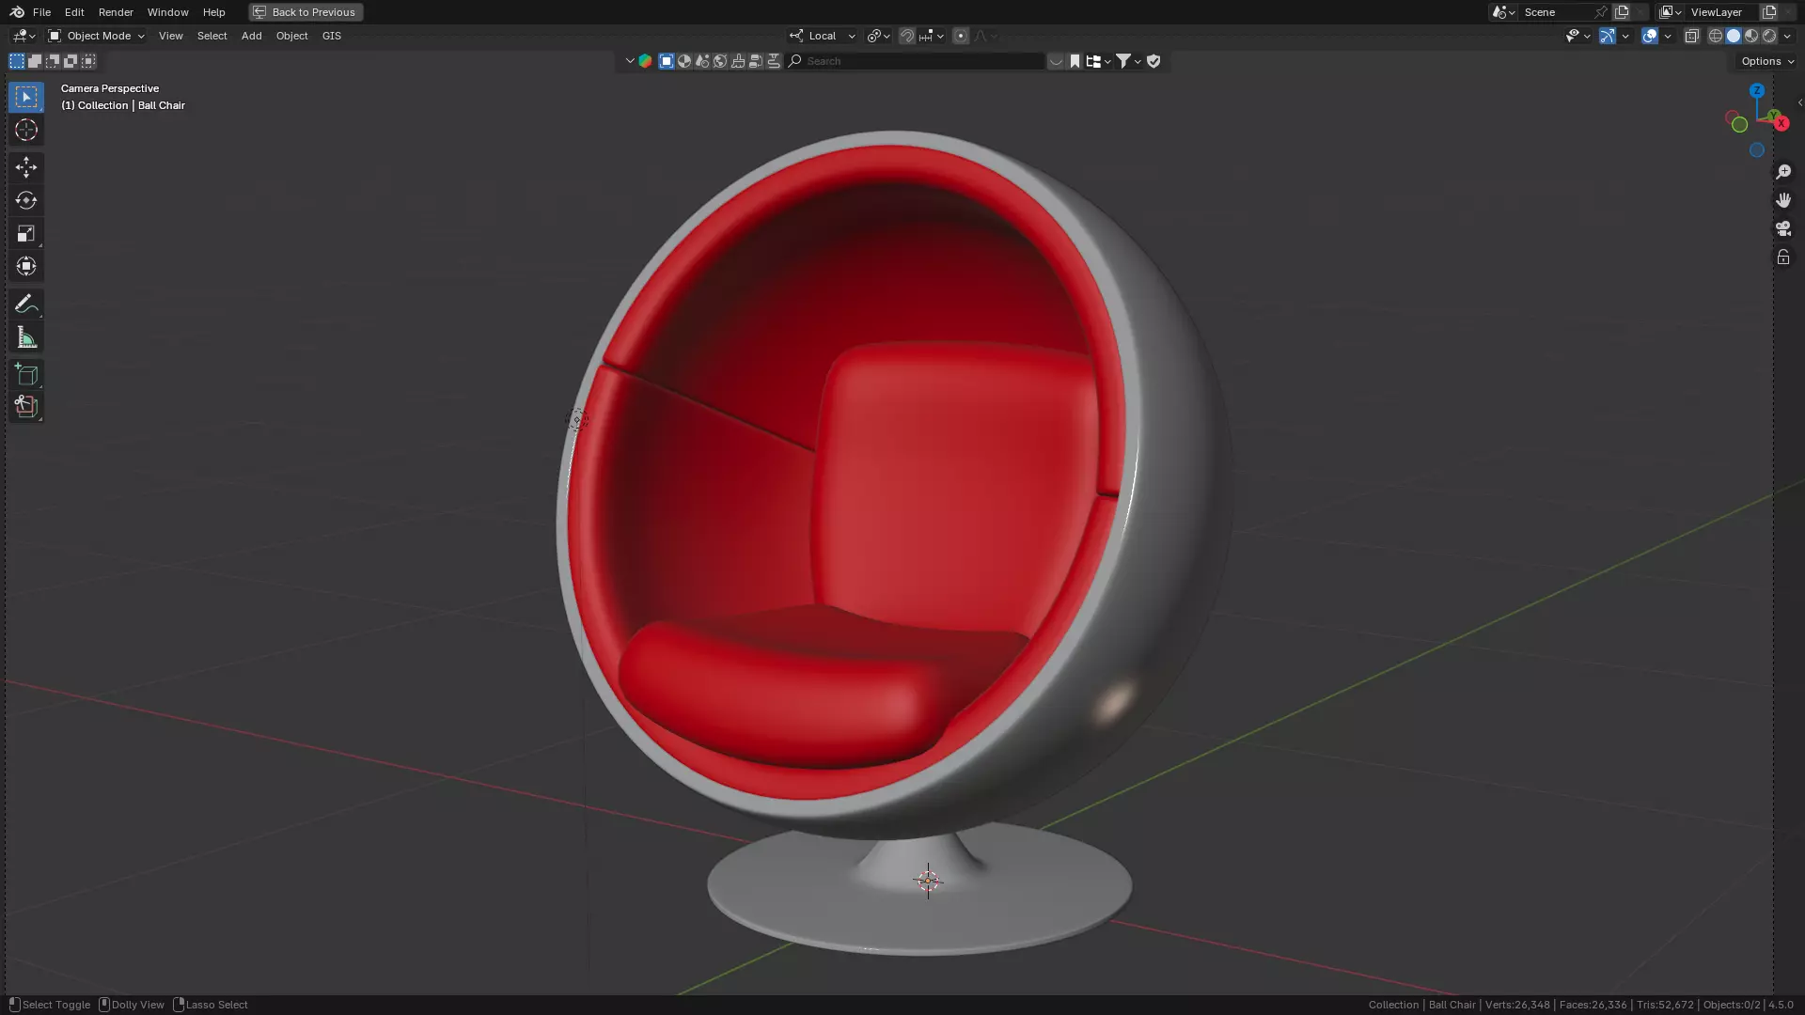Open the viewport View menu

(170, 36)
